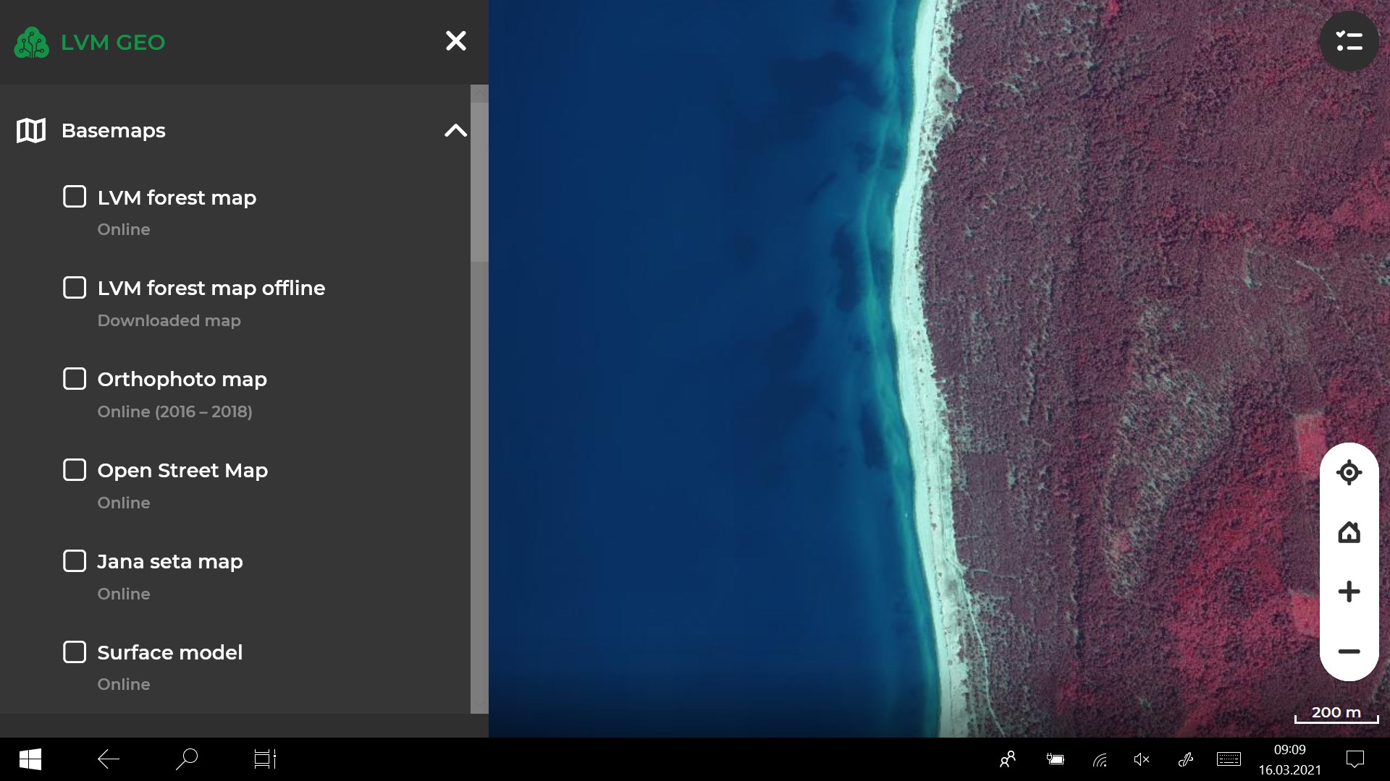
Task: Collapse the Basemaps section chevron
Action: click(x=455, y=131)
